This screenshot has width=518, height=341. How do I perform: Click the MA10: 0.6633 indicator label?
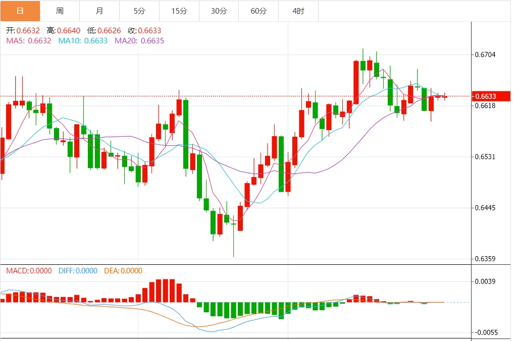(x=83, y=40)
